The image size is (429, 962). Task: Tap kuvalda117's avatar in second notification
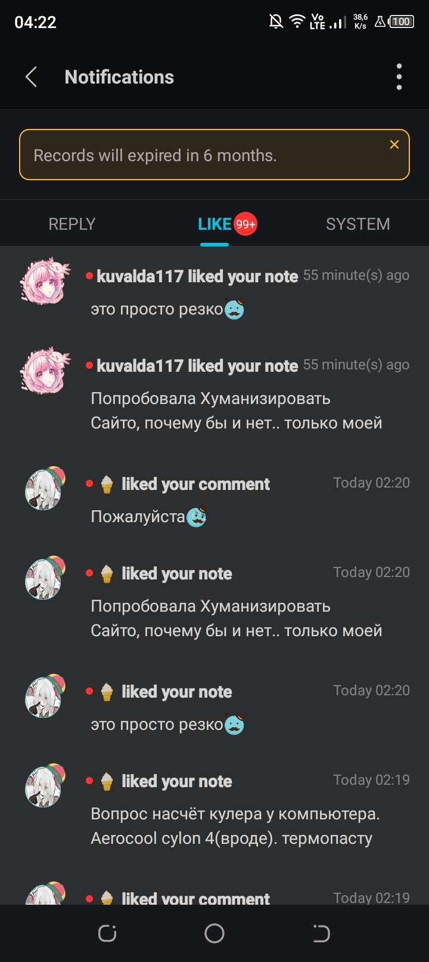[45, 370]
